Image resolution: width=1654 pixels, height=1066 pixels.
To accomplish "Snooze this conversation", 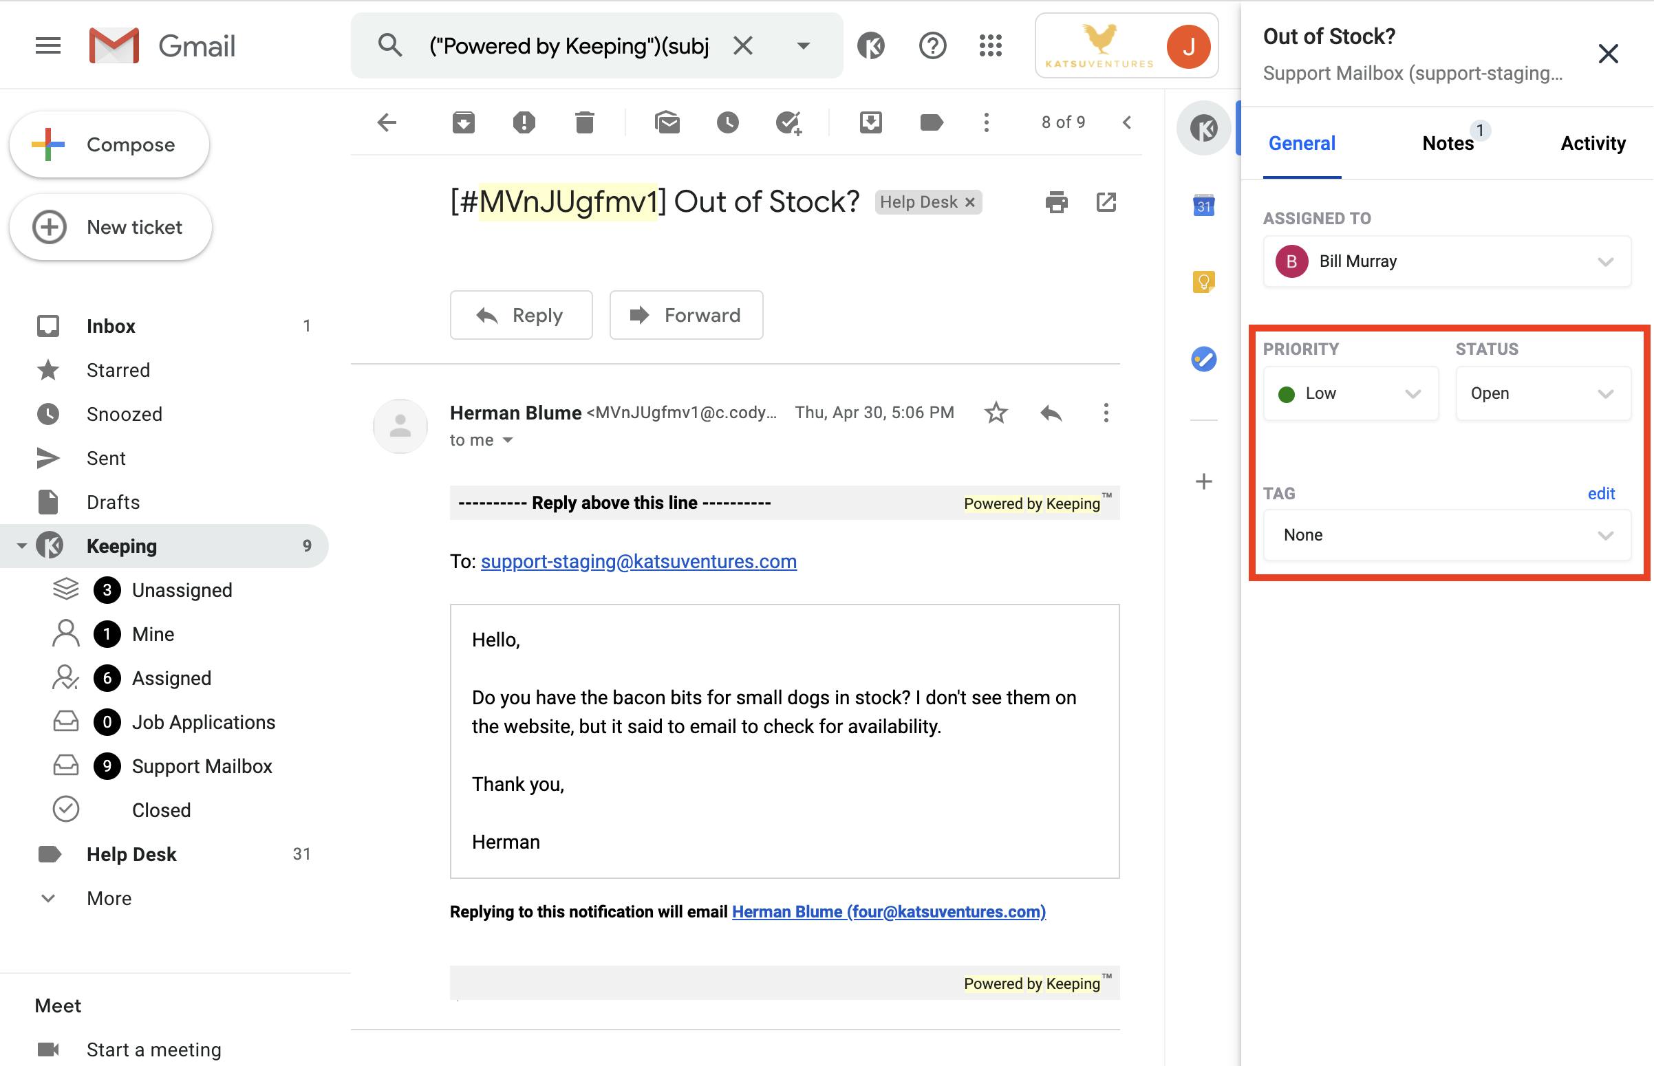I will [728, 122].
